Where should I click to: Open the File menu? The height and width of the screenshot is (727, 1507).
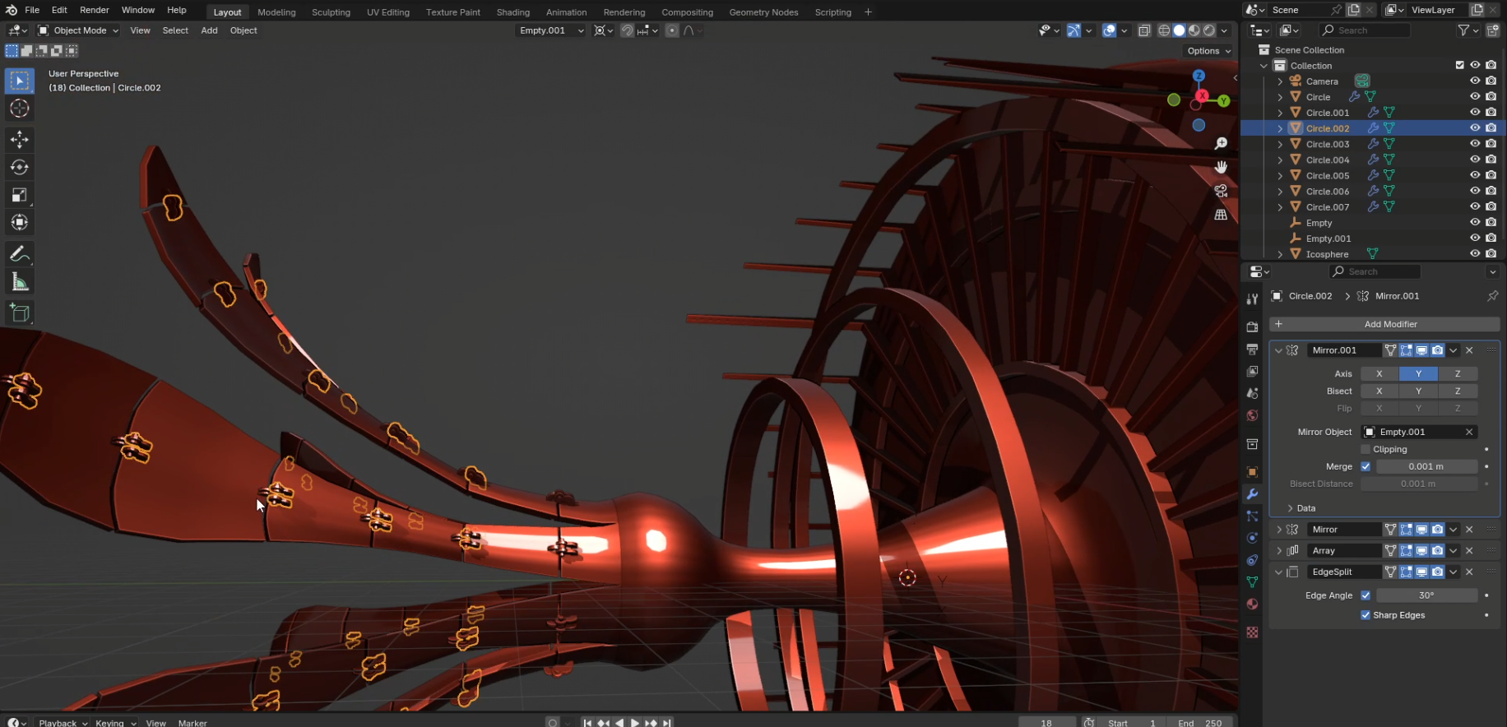pos(32,10)
